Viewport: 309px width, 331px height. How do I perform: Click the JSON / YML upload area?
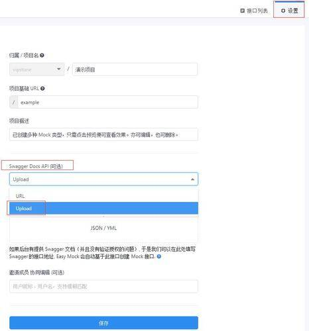tap(103, 228)
